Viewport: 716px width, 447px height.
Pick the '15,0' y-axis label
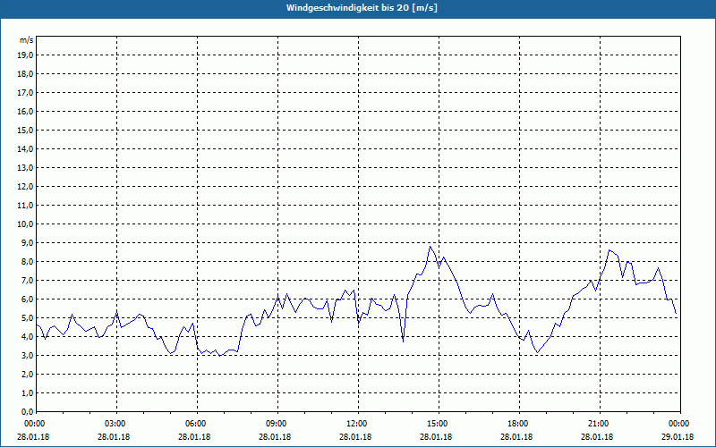[25, 130]
